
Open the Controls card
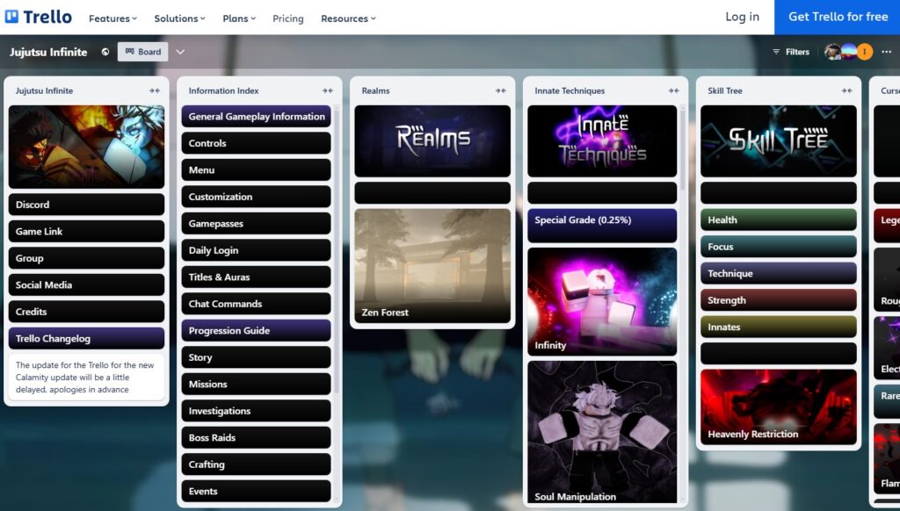pos(256,143)
